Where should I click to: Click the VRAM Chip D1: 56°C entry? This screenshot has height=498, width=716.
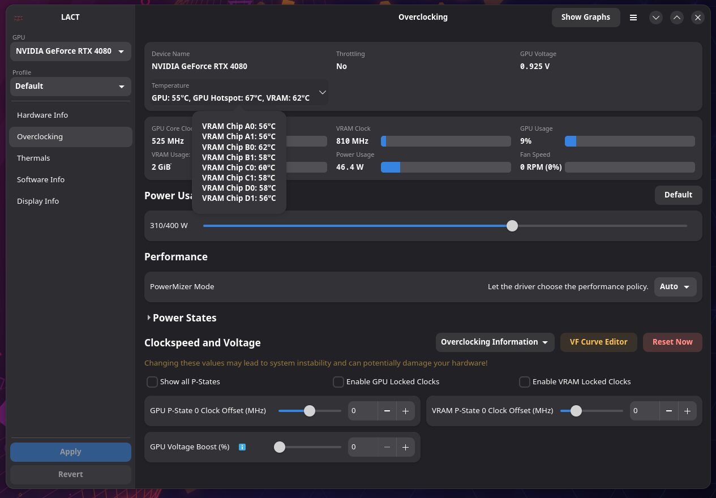[x=239, y=198]
